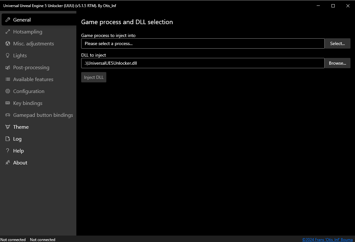The image size is (355, 242).
Task: Click the list icon beside Available features
Action: [8, 79]
